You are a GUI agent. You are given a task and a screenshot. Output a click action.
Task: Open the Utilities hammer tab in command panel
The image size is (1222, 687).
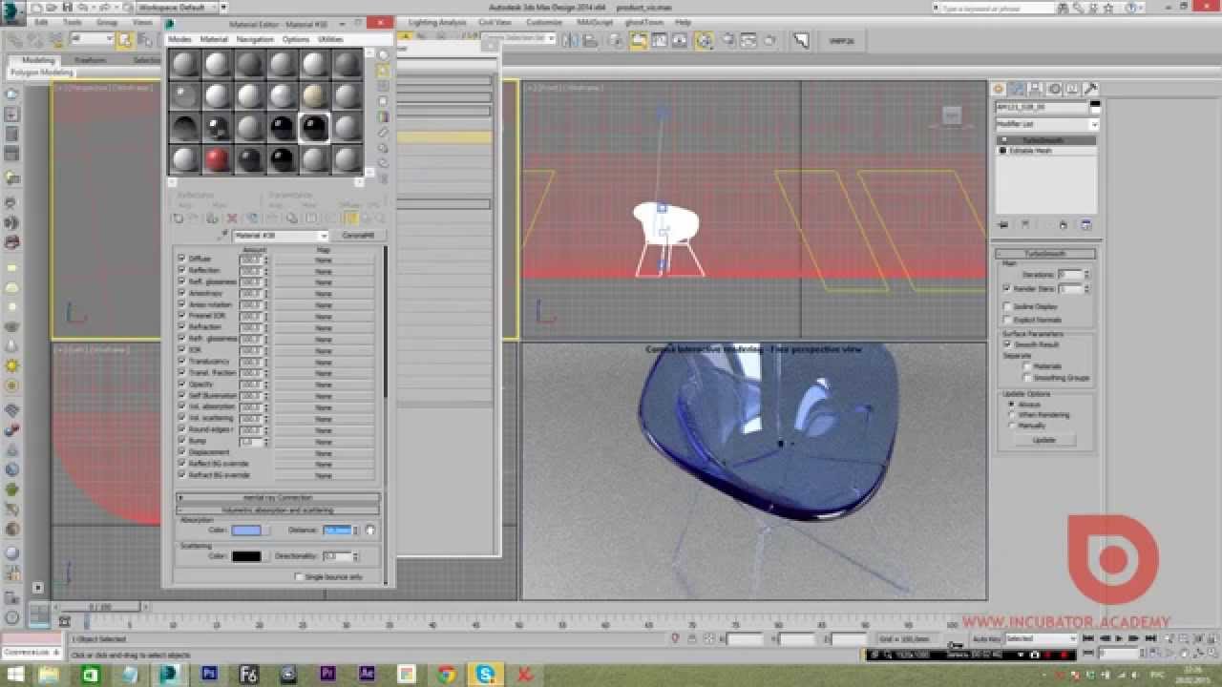(x=1091, y=89)
